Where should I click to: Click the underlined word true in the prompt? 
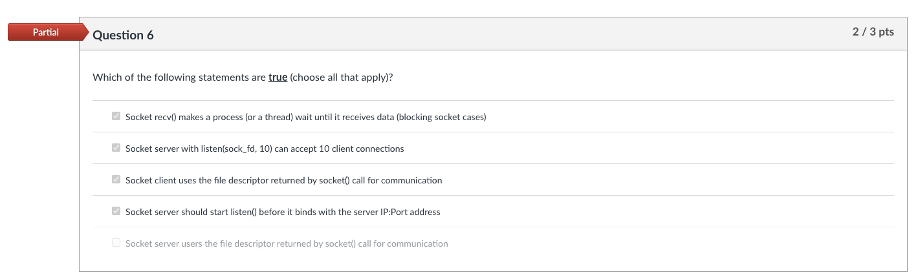[x=278, y=77]
